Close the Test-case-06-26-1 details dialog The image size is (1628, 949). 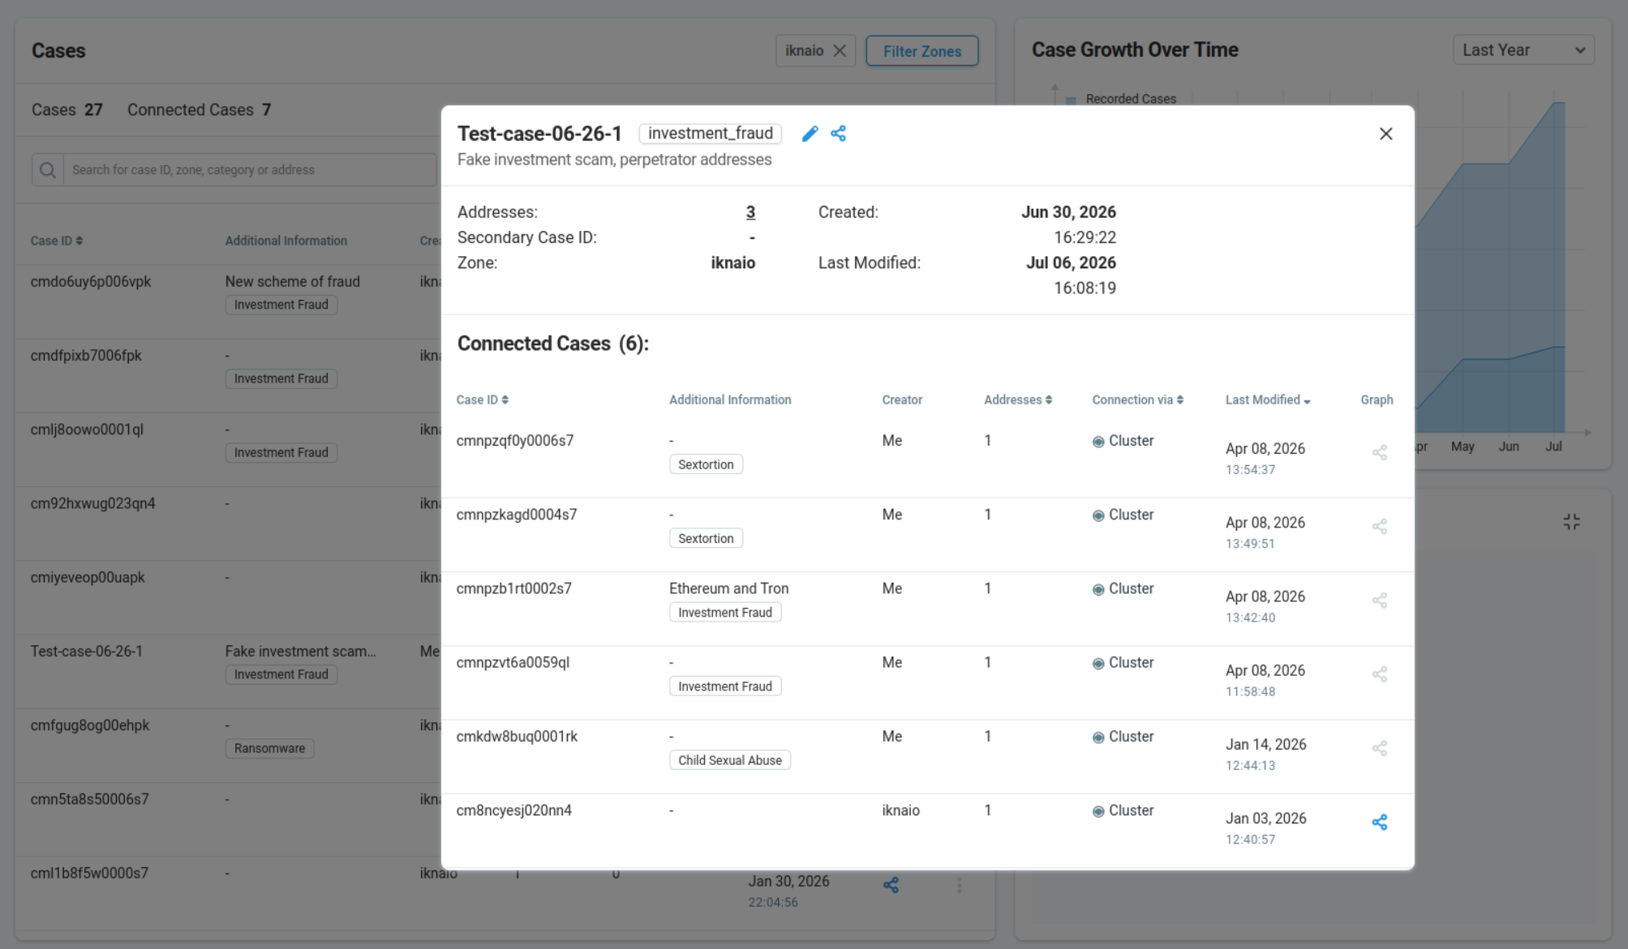(x=1385, y=134)
